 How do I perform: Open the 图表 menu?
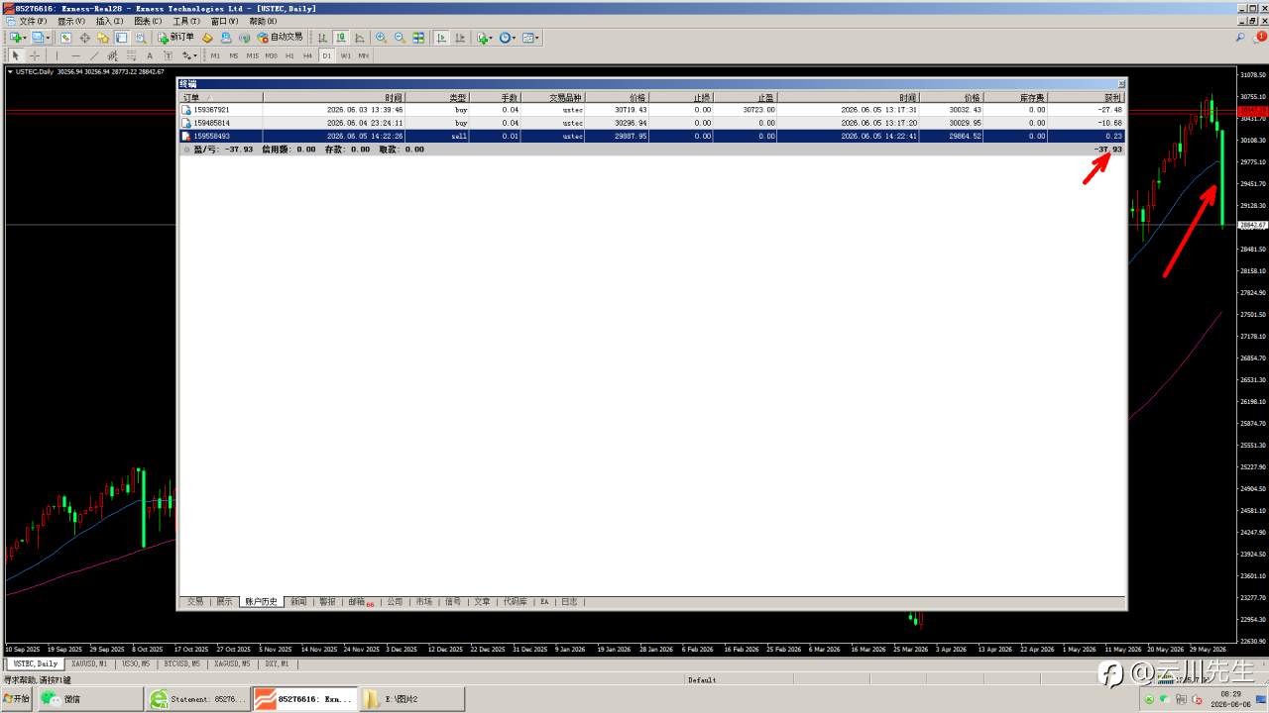pyautogui.click(x=148, y=21)
